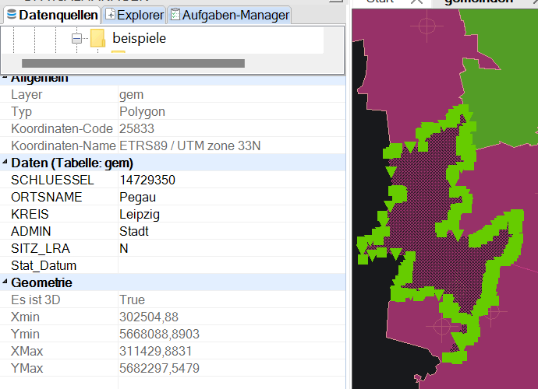Click the SCHLUESSEL field label

pos(52,180)
